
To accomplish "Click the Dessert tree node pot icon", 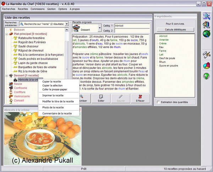I will 11,75.
